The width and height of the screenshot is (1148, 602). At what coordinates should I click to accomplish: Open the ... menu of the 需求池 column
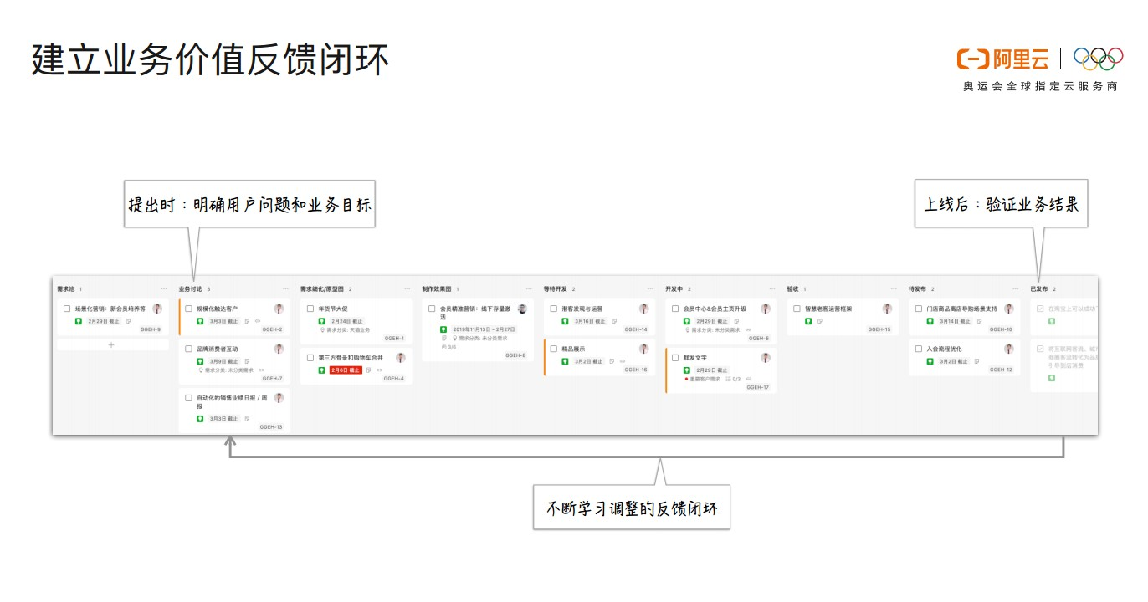click(164, 288)
